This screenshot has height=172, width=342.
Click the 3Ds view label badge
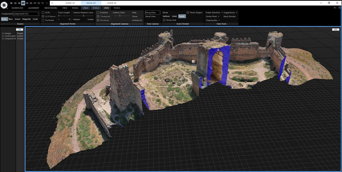pyautogui.click(x=335, y=29)
